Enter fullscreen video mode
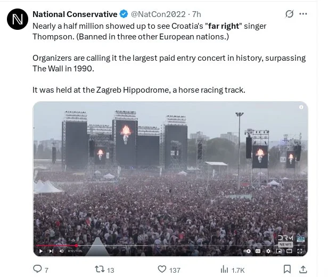 301,251
